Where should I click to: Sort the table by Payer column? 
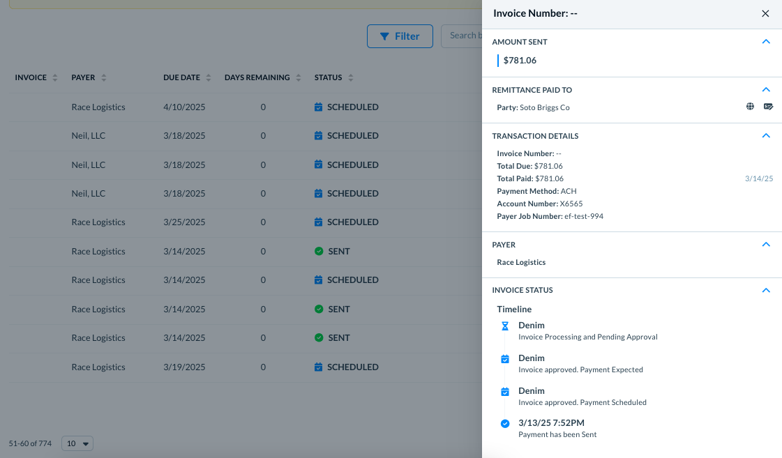pos(104,78)
